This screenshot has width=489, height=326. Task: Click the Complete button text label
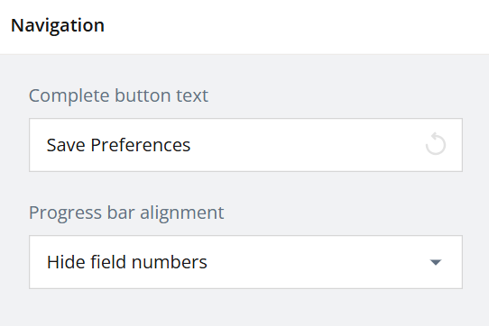[x=118, y=95]
